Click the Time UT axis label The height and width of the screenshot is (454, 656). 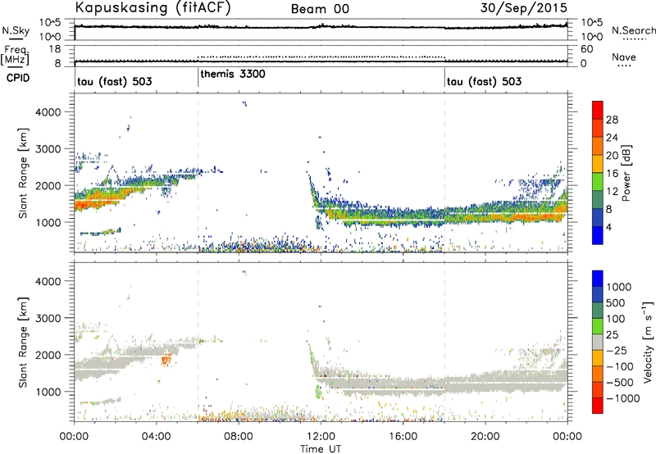321,448
